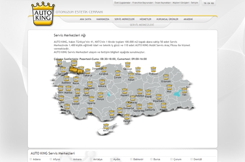Open Özel Uygulamalar link
Viewport: 245px width, 162px height.
point(122,3)
